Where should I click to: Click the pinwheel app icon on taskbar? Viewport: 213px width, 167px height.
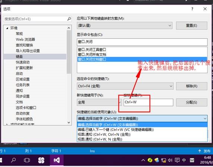41,160
